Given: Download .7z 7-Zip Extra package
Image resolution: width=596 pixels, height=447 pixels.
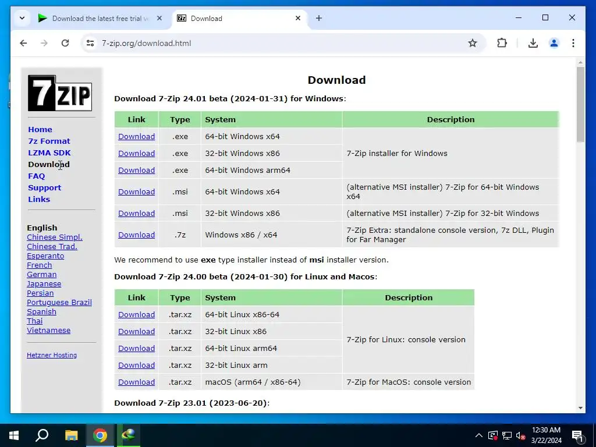Looking at the screenshot, I should 136,235.
